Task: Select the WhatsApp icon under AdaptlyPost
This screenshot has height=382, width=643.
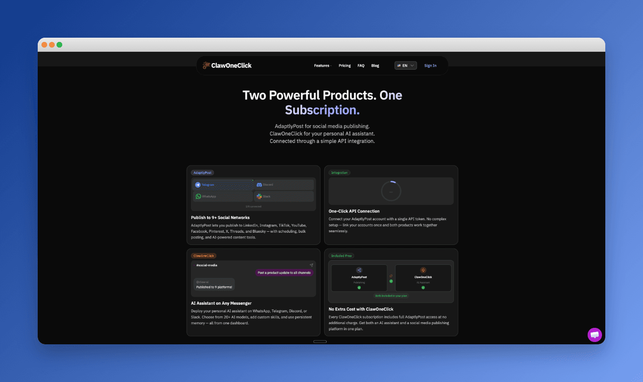Action: 198,196
